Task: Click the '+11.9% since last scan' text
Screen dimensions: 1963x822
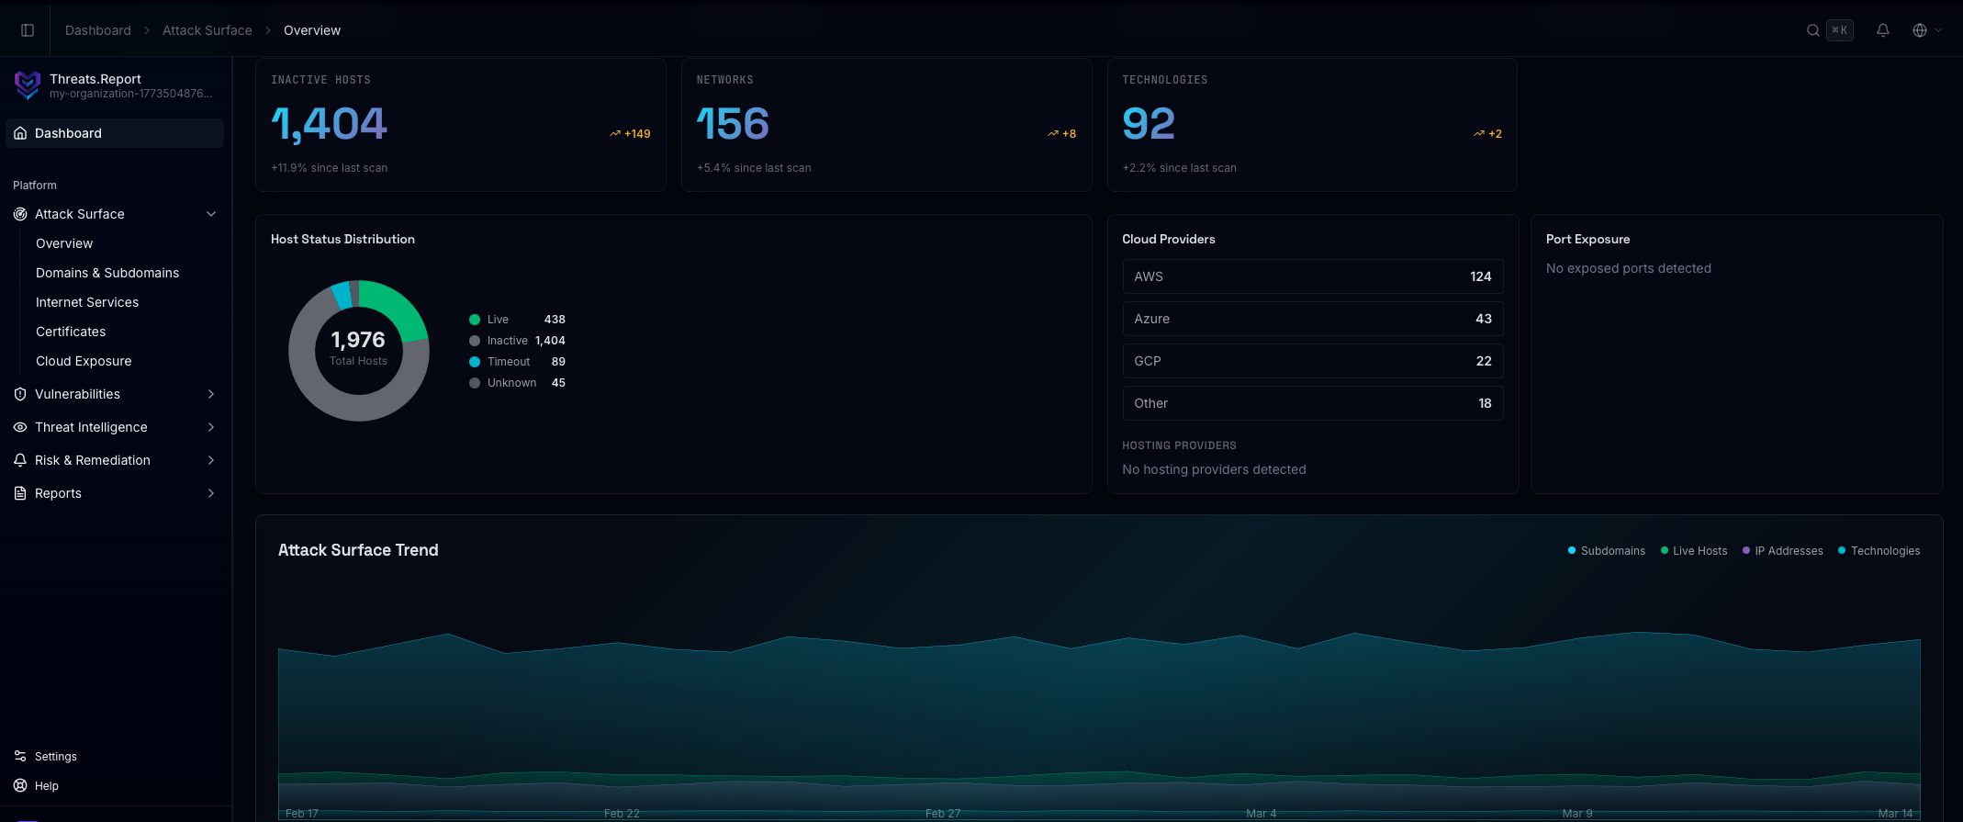Action: 329,168
